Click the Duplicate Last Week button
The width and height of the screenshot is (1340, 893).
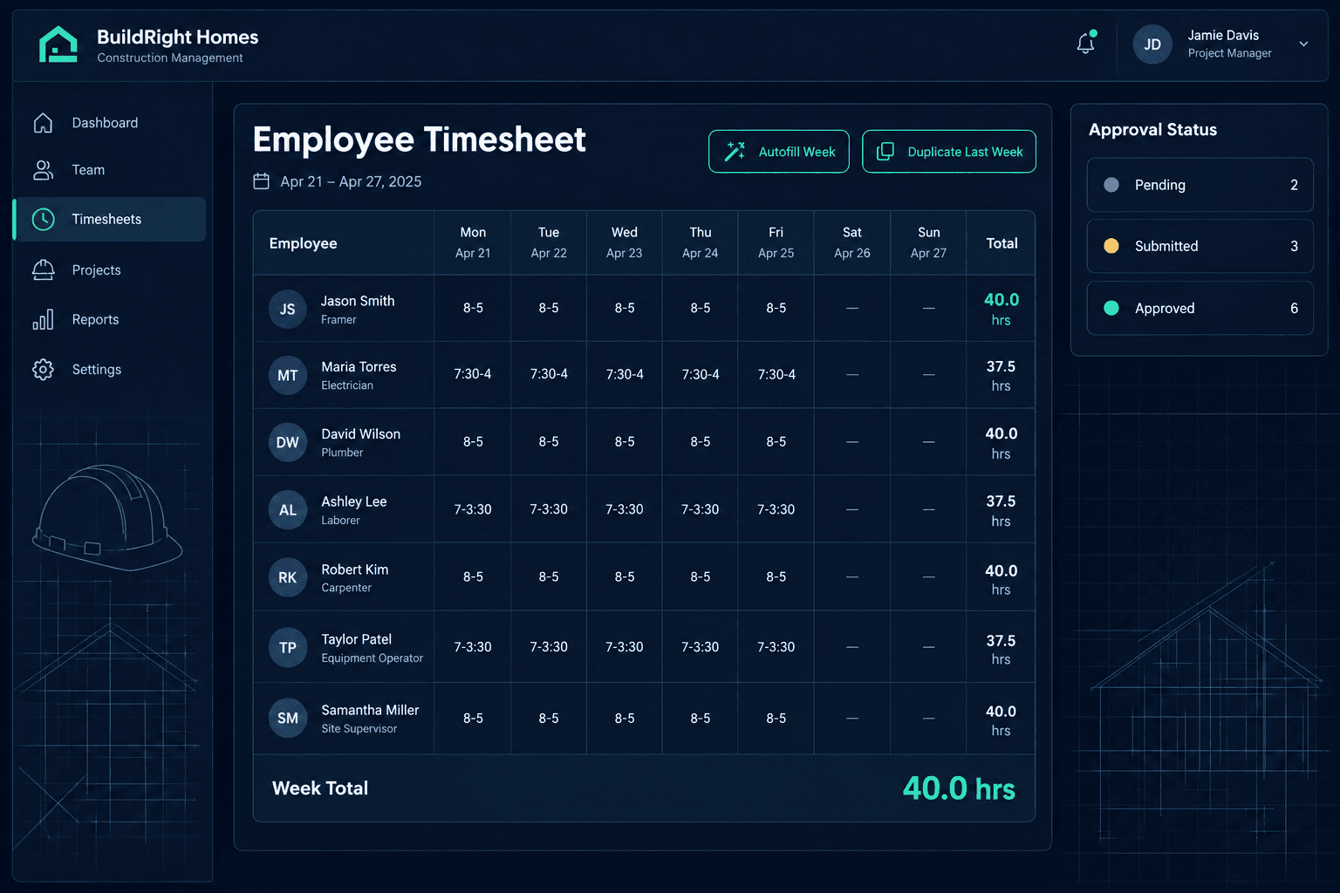click(x=948, y=152)
